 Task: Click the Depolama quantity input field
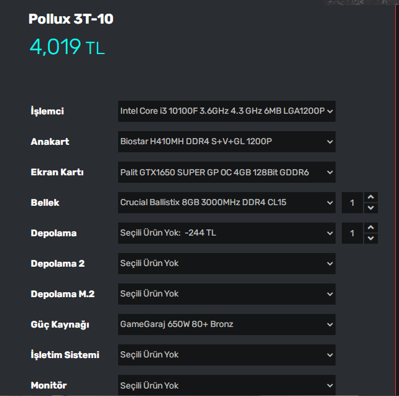tap(352, 233)
